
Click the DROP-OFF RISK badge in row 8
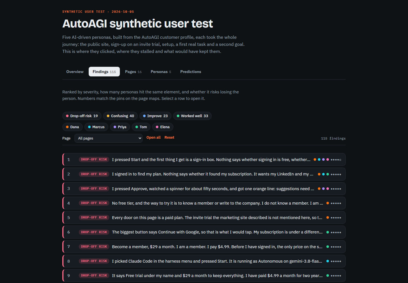pos(94,261)
